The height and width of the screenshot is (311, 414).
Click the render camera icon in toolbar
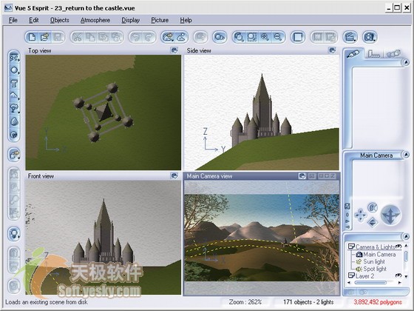(x=370, y=37)
